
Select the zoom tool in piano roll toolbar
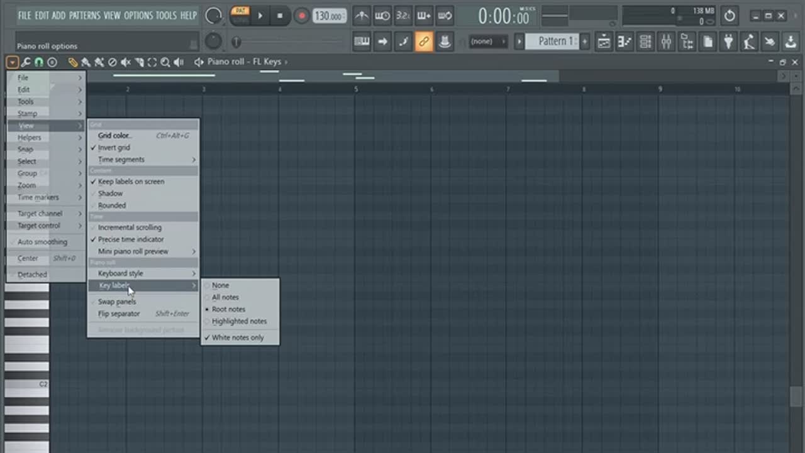pos(165,62)
